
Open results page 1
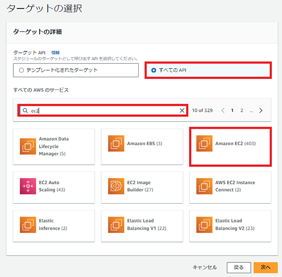[x=232, y=110]
